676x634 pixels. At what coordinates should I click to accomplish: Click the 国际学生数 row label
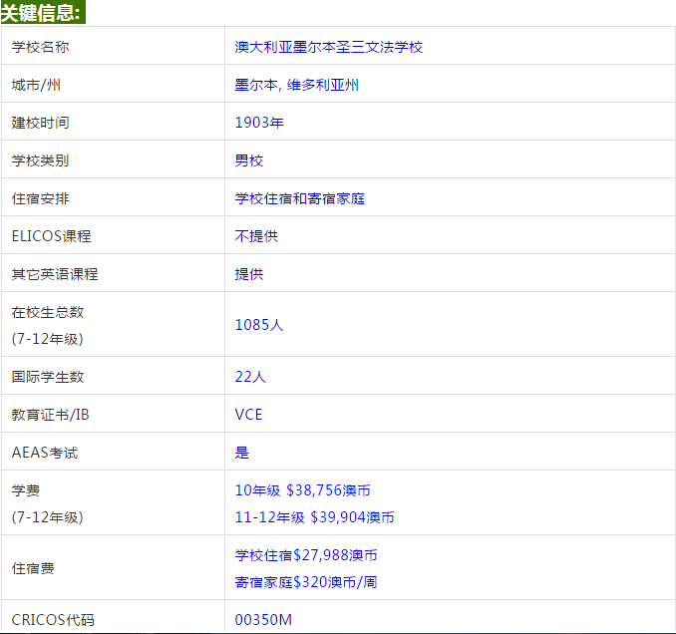click(x=48, y=377)
